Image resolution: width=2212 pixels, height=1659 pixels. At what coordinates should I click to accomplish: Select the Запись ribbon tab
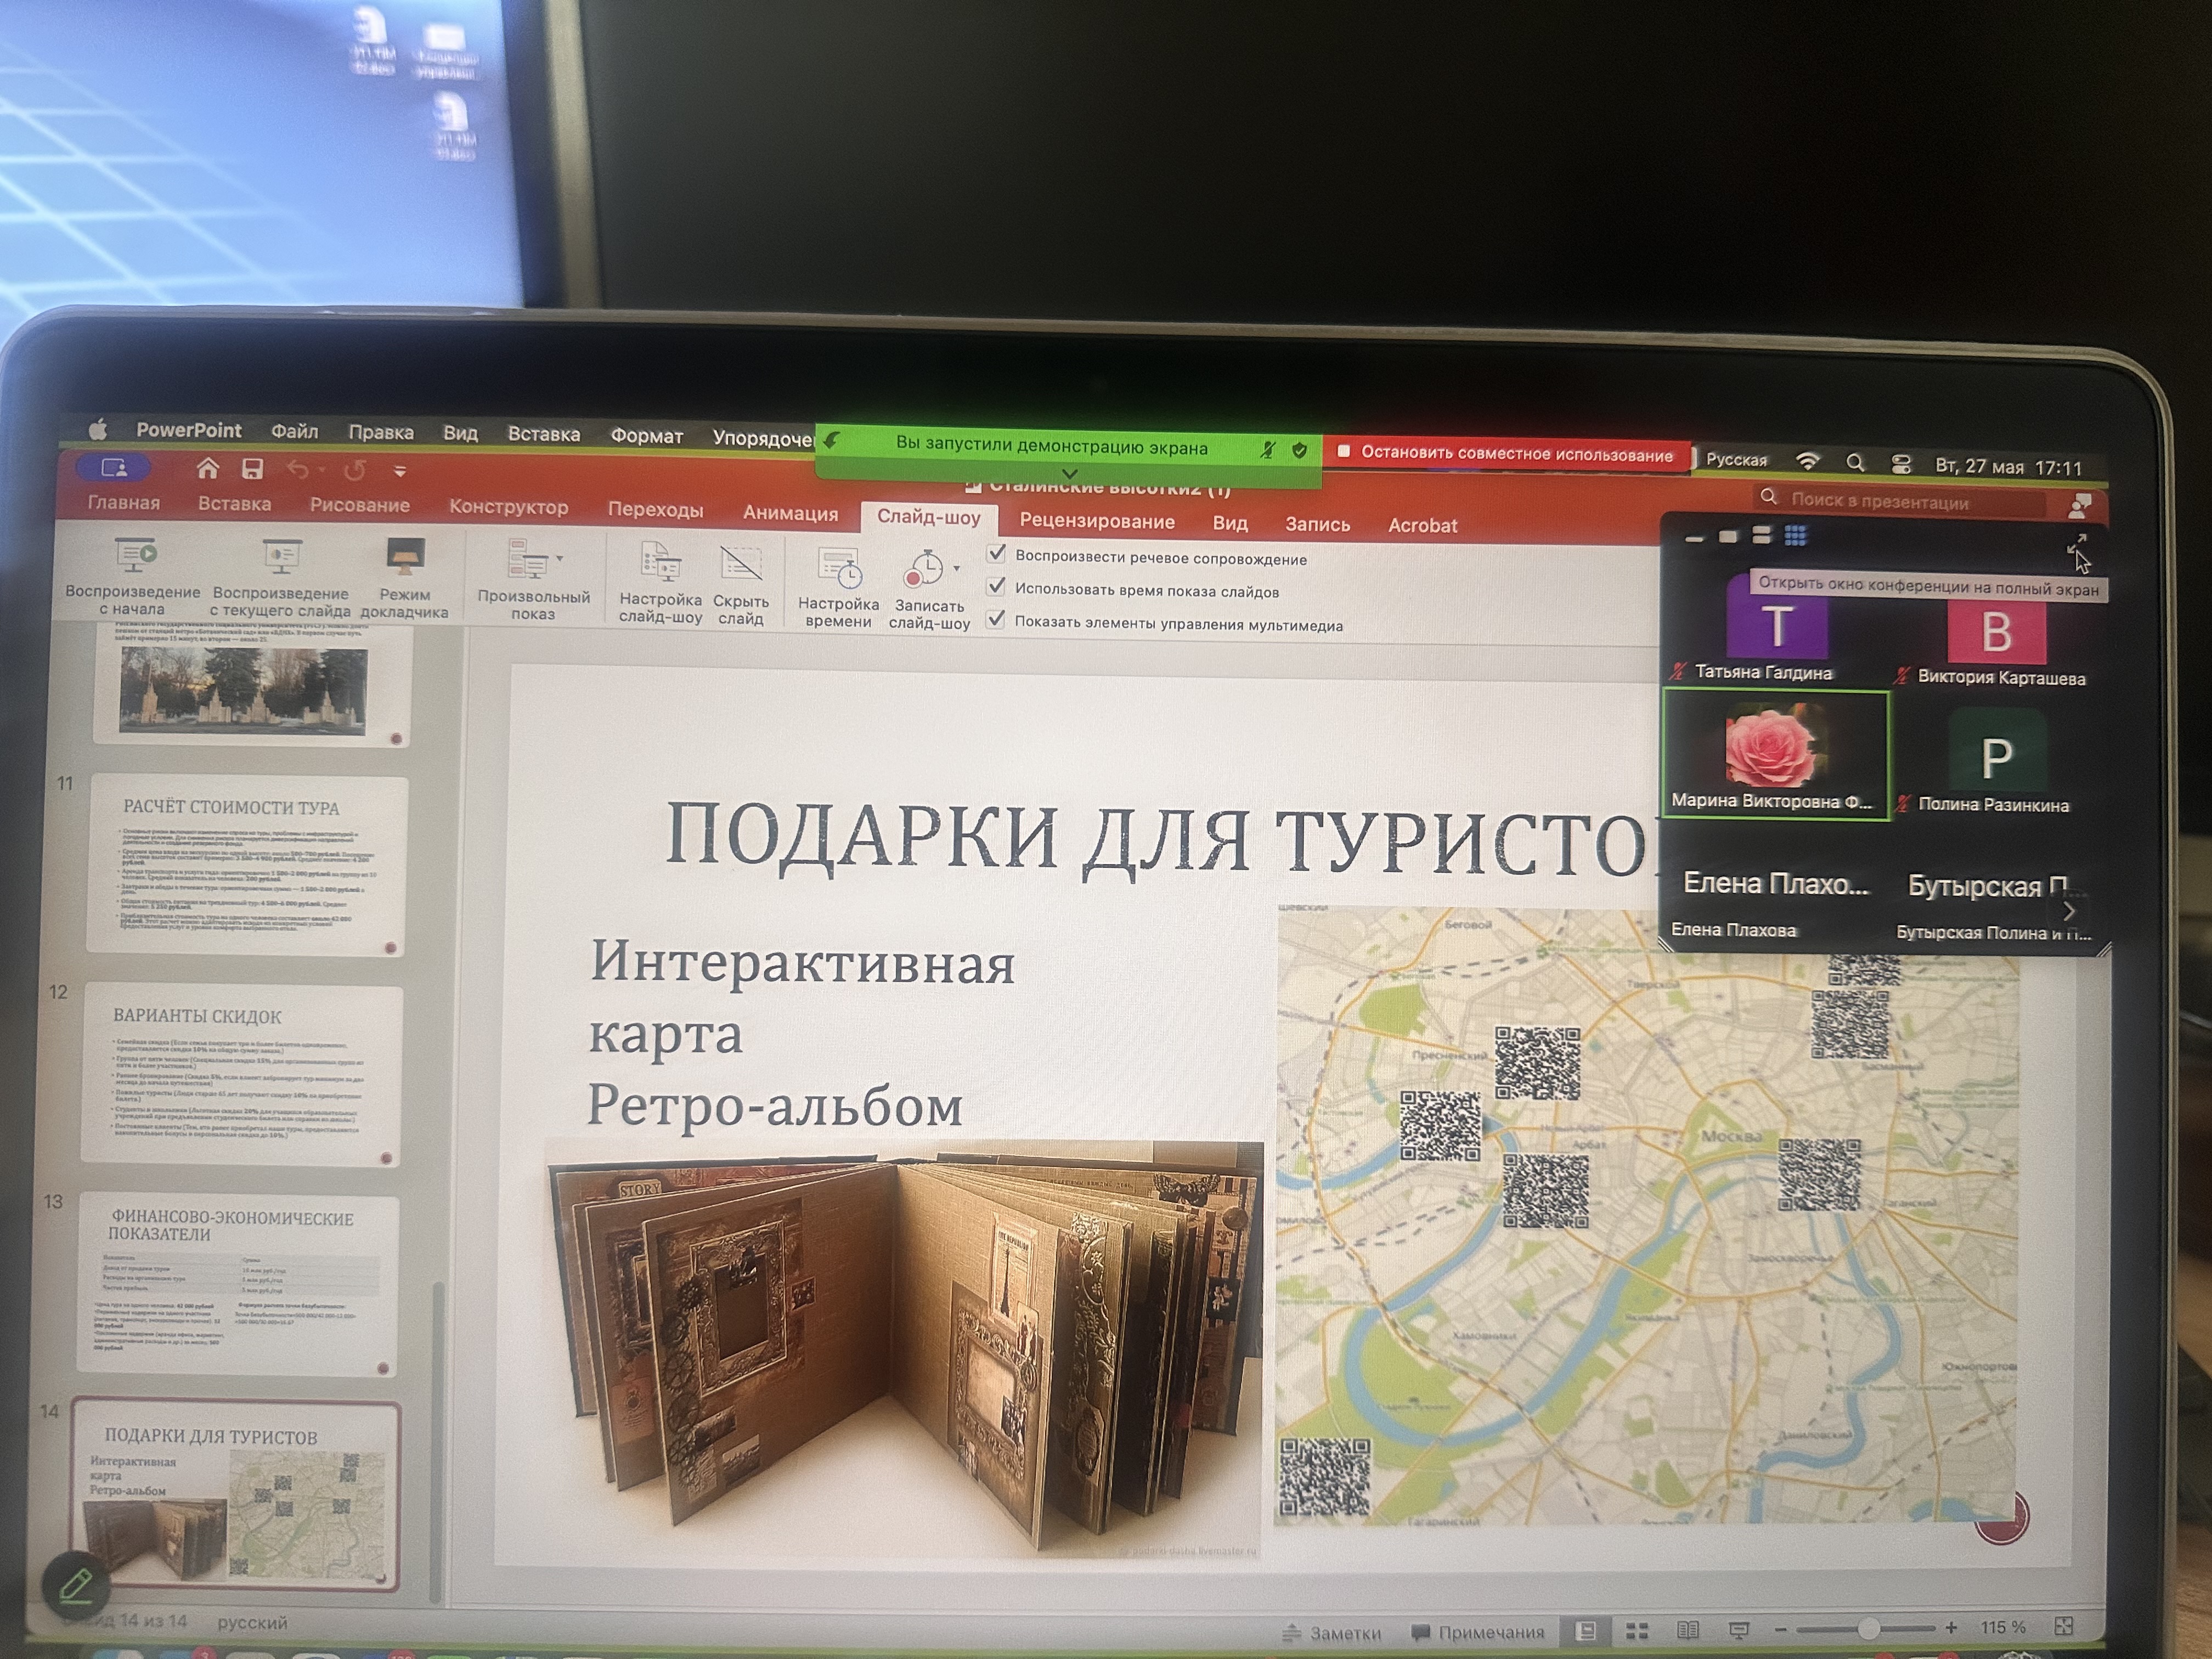point(1317,524)
